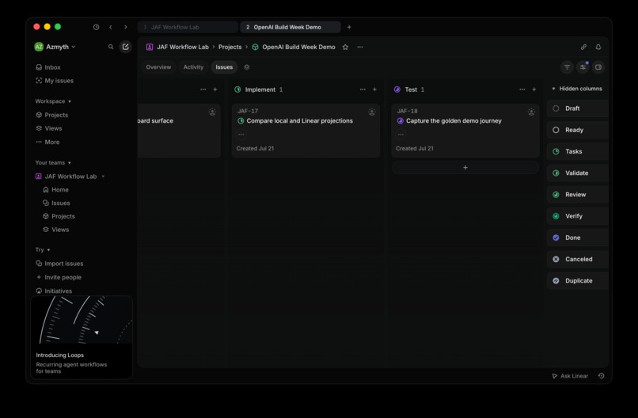
Task: Collapse the Workspace section
Action: (x=53, y=101)
